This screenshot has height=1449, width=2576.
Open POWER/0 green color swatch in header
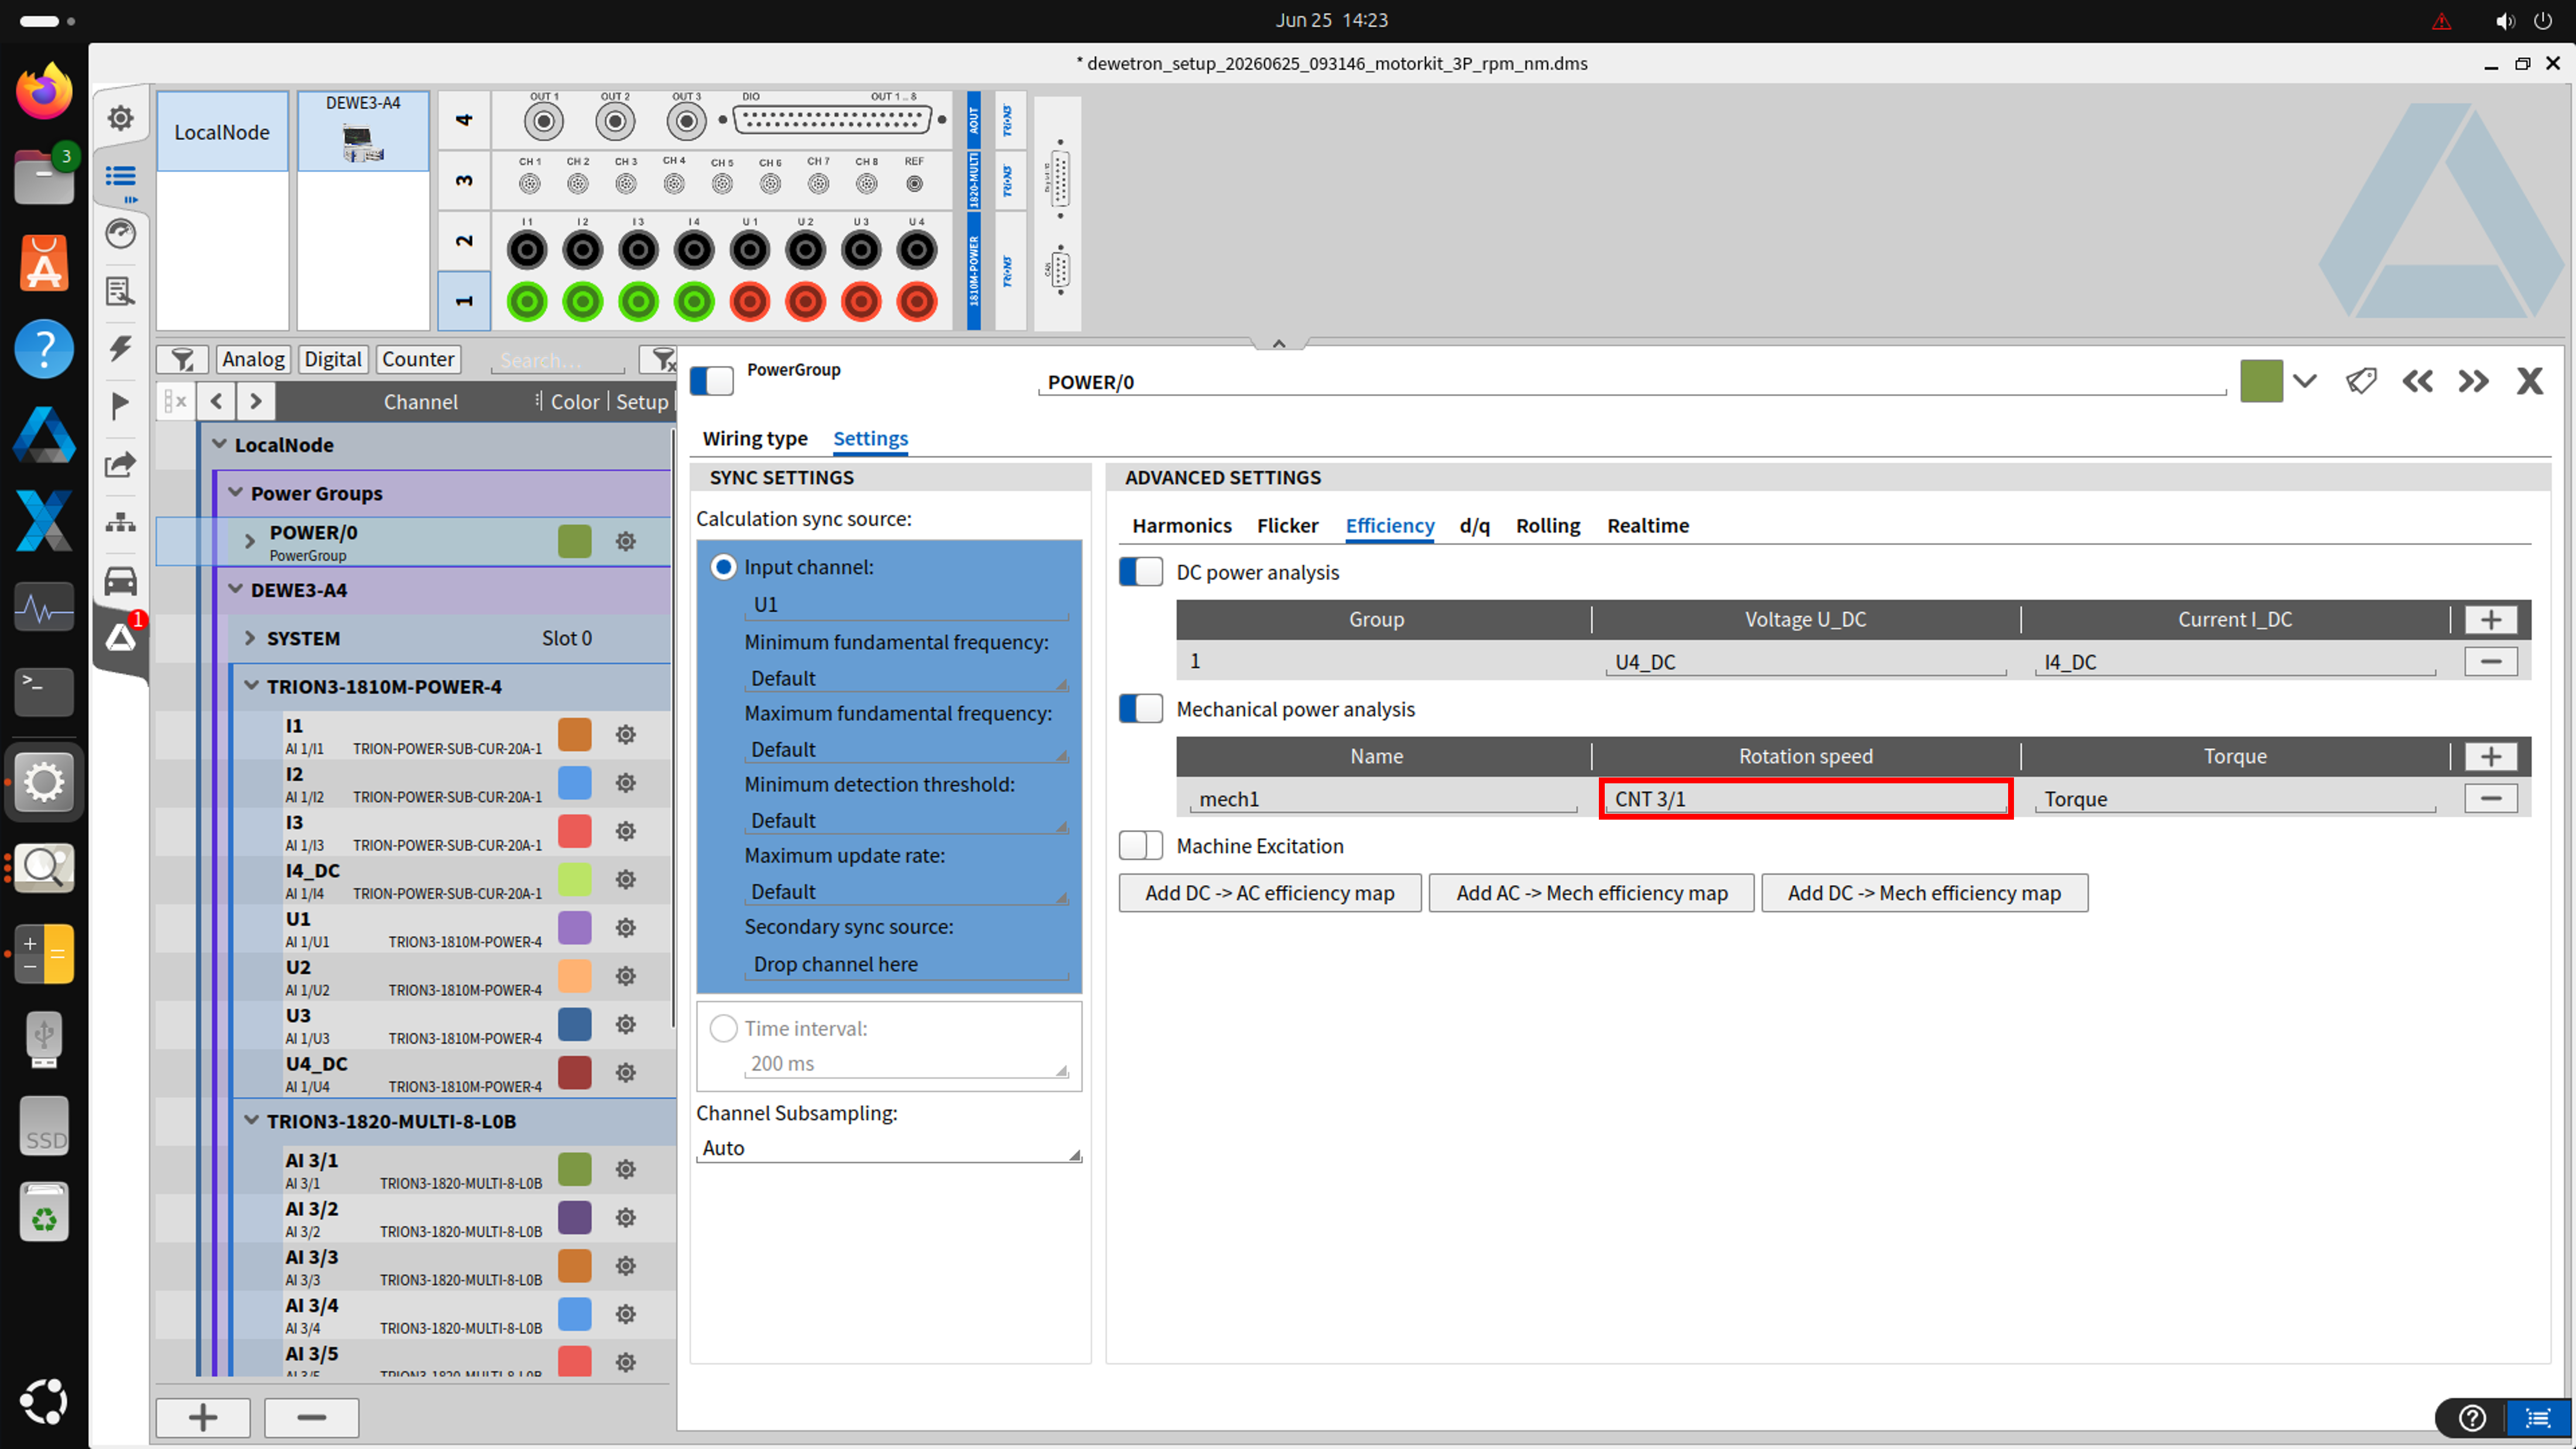(x=2261, y=381)
